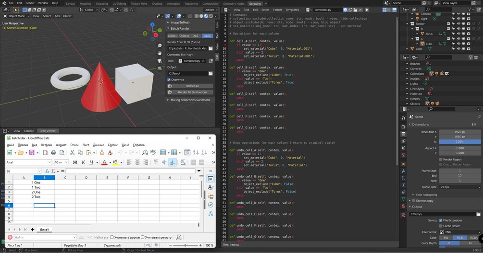Check 'Учитывать регистр' in Calc find bar
The image size is (483, 253).
(143, 237)
